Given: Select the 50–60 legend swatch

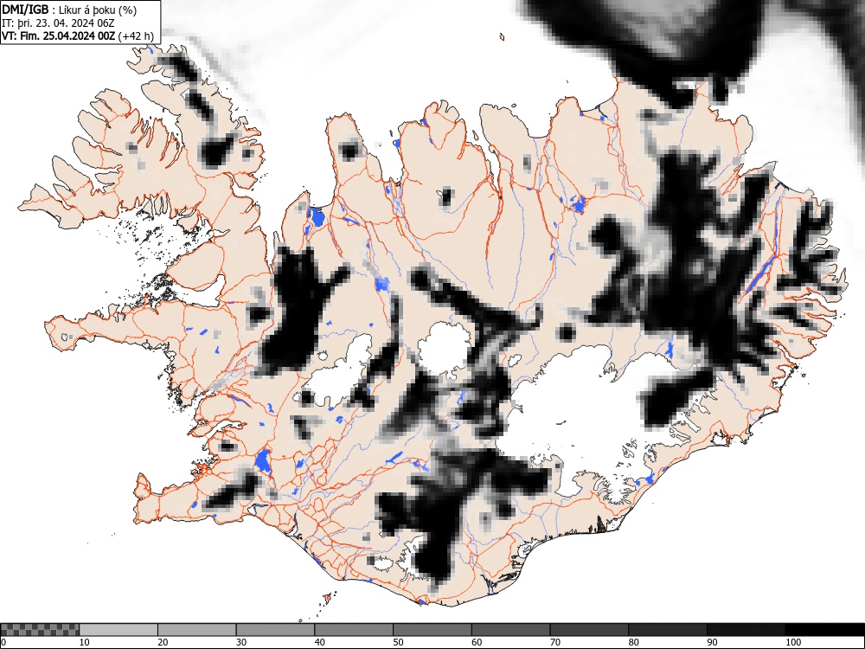Looking at the screenshot, I should (432, 630).
